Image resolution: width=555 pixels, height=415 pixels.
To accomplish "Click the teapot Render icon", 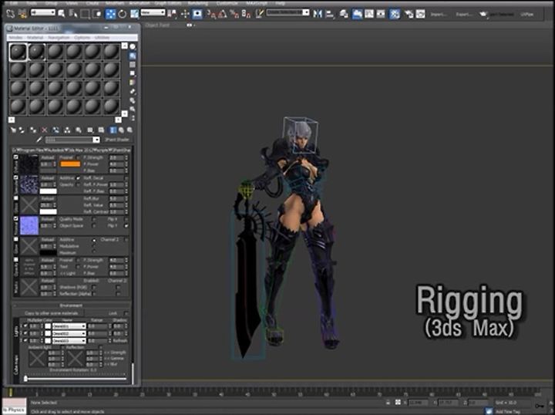I will click(483, 14).
